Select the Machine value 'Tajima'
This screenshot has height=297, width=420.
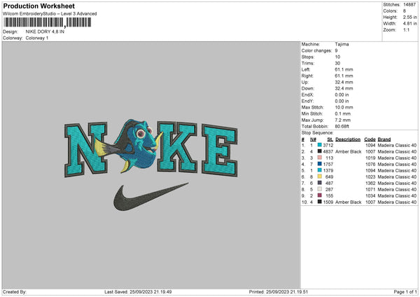(342, 44)
